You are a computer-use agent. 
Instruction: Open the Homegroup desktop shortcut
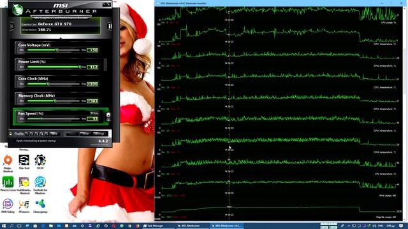(40, 206)
